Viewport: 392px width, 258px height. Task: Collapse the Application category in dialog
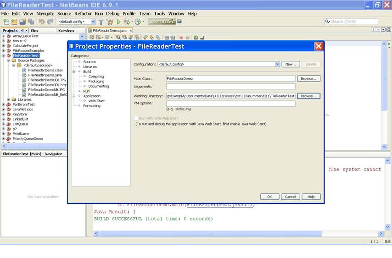pos(74,96)
